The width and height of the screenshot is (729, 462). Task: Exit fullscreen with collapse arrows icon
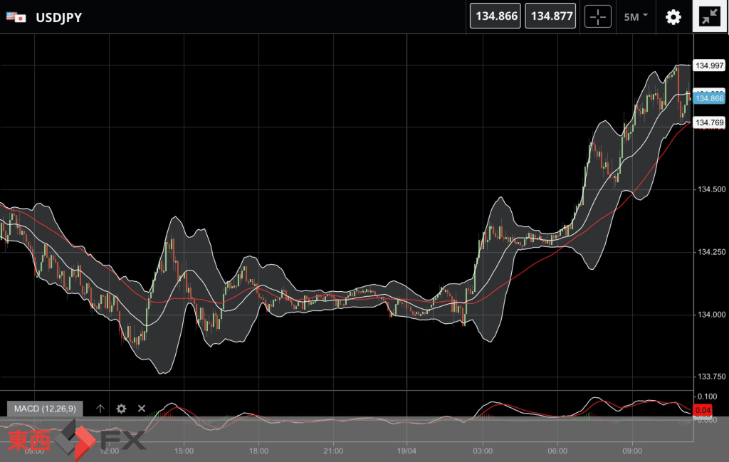coord(710,16)
